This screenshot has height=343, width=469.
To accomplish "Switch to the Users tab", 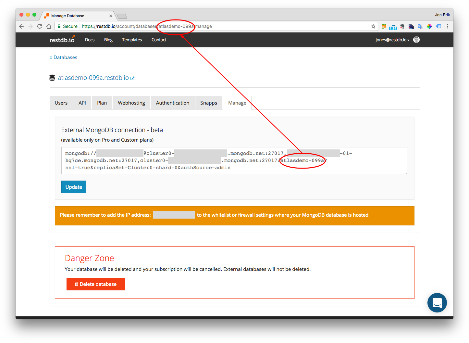I will tap(61, 103).
